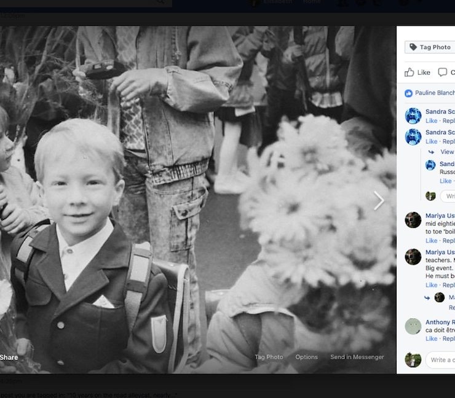This screenshot has width=455, height=398.
Task: Like the nested Russo reply
Action: [x=445, y=181]
